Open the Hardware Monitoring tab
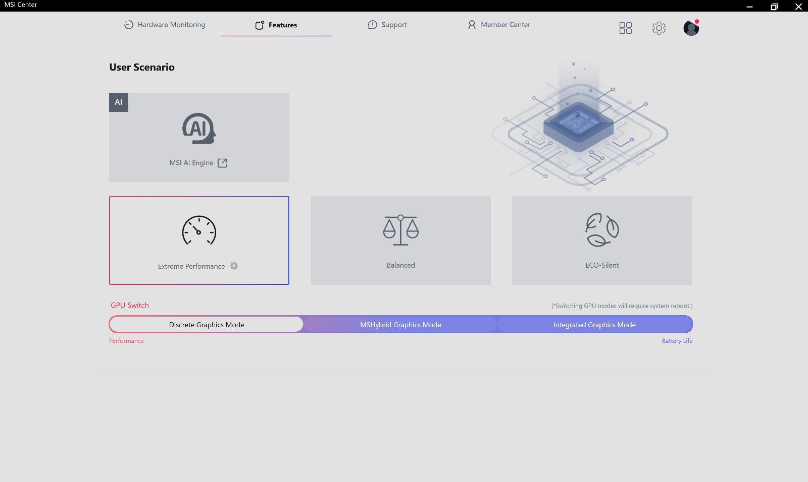The height and width of the screenshot is (482, 808). coord(165,25)
